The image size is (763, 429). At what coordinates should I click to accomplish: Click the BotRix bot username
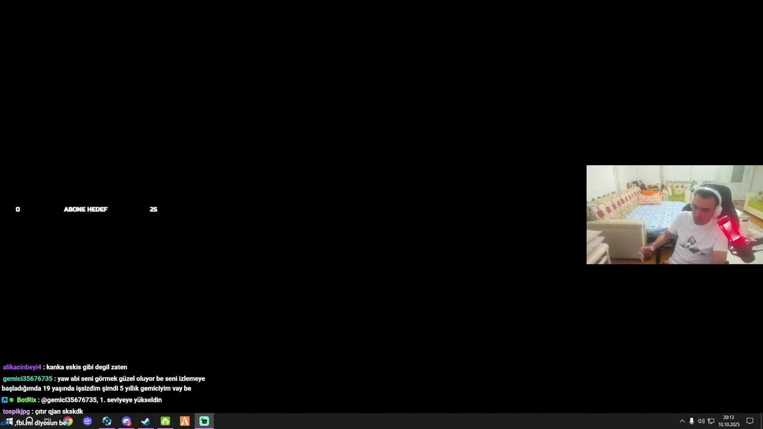26,400
